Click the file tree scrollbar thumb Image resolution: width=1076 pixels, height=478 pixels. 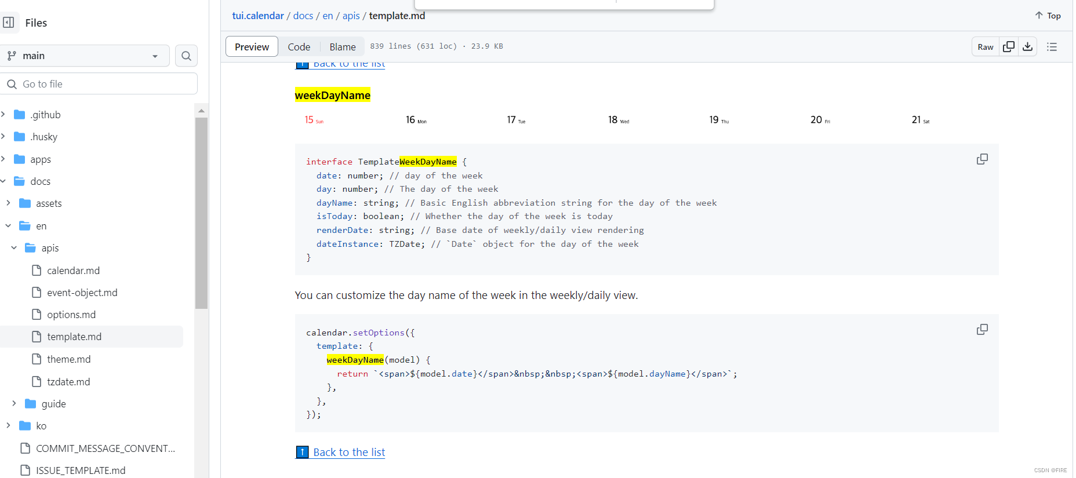pos(201,213)
